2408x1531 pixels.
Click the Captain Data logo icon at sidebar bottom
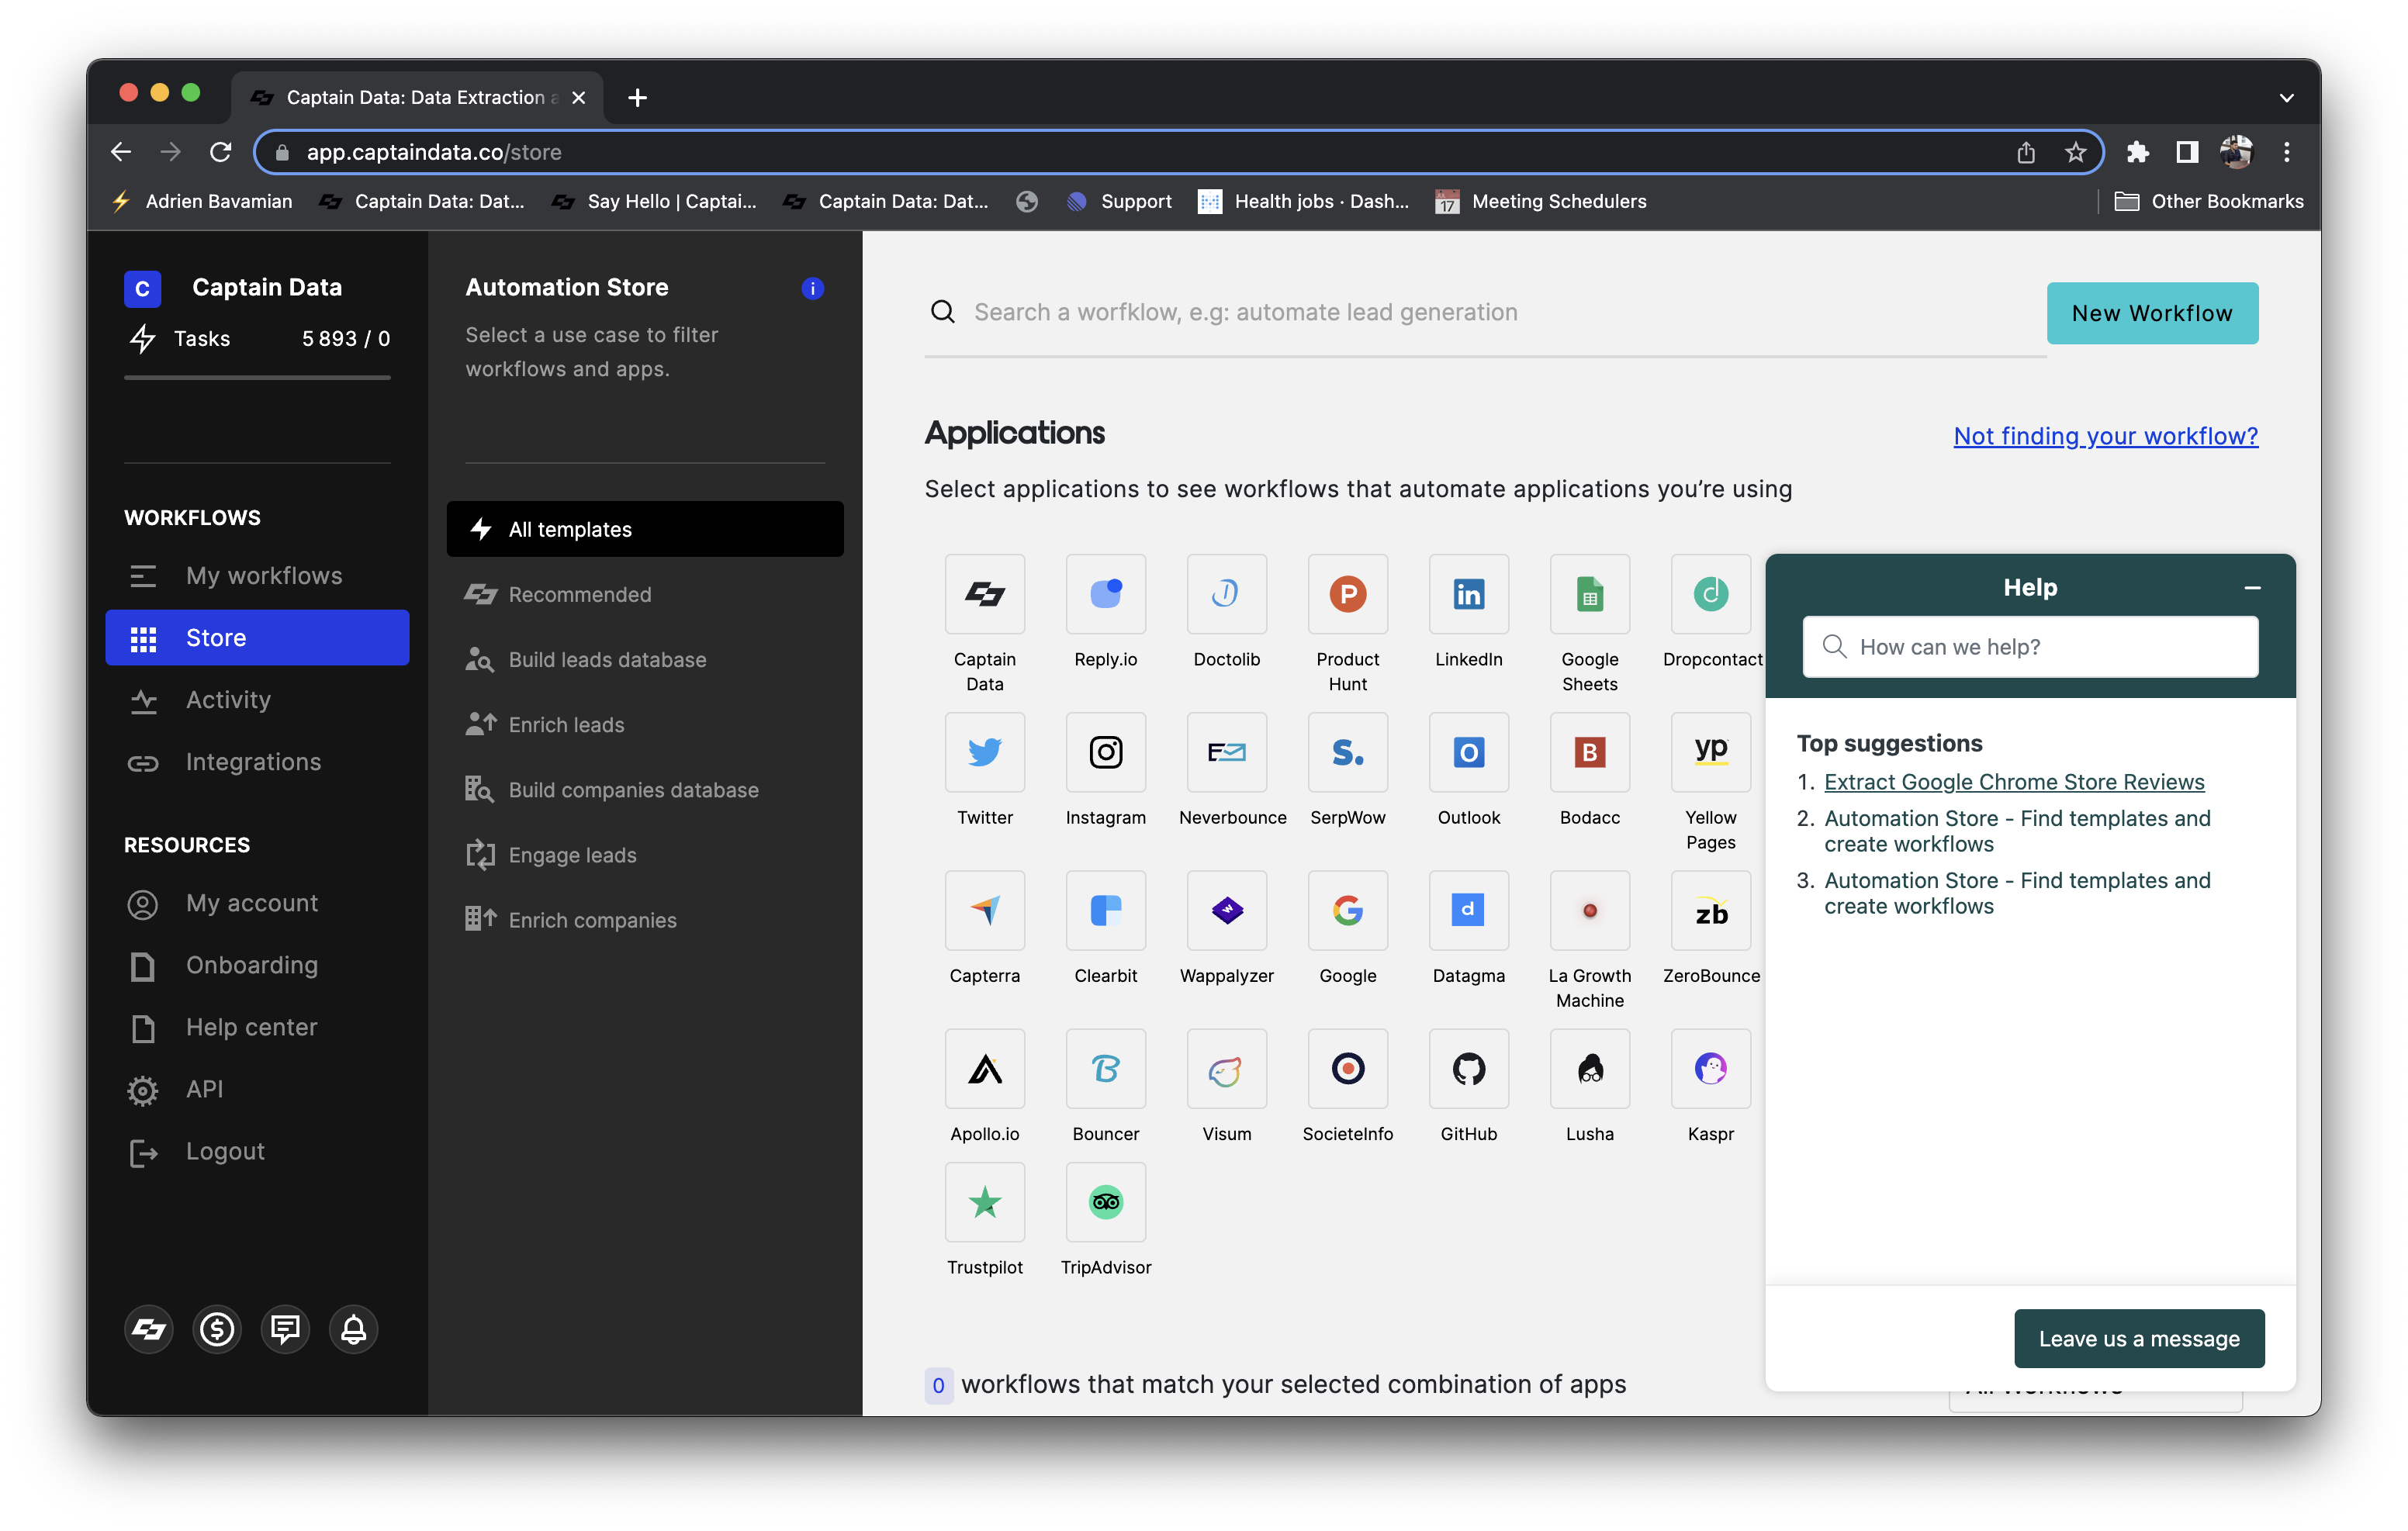click(x=149, y=1329)
